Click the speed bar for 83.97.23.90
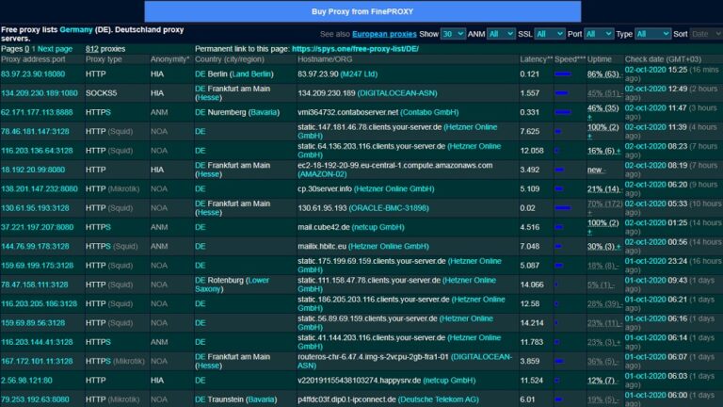 tap(563, 73)
